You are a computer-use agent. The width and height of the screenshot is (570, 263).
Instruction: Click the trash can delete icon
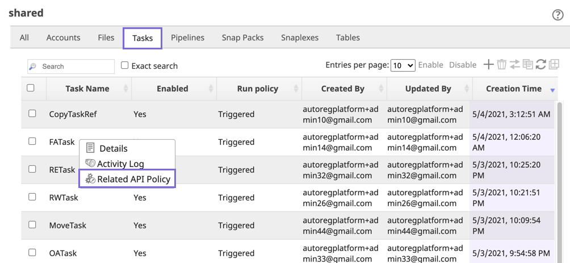click(x=502, y=65)
